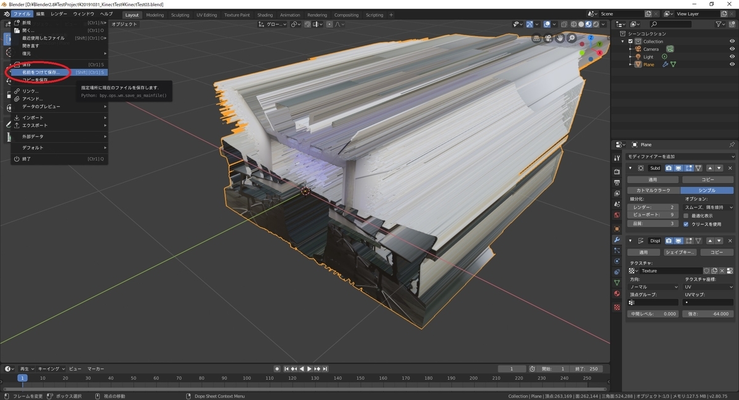Open the texture properties checker tab
The height and width of the screenshot is (400, 739).
tap(617, 307)
